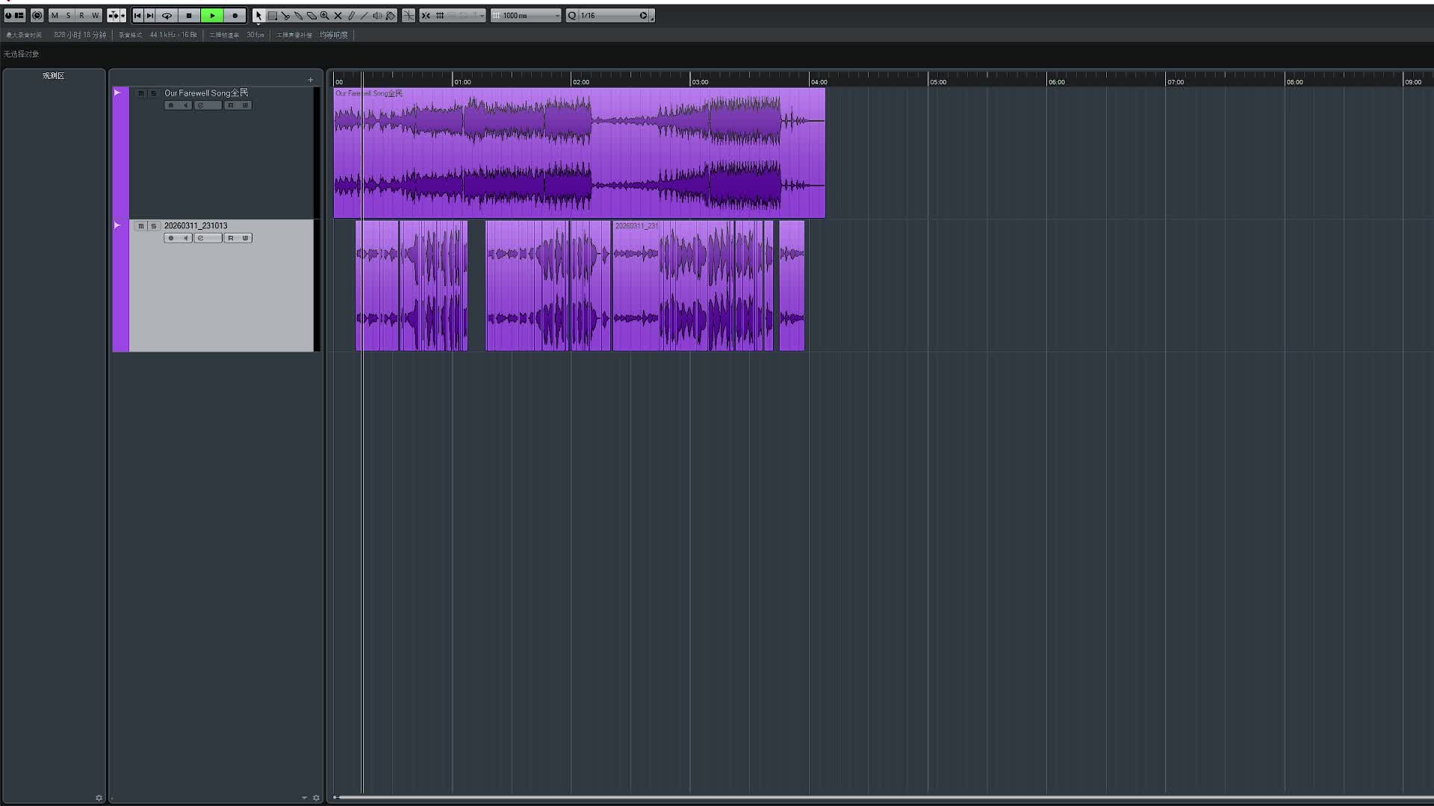Solo the 20260311_231013 track
This screenshot has width=1434, height=806.
click(x=154, y=226)
